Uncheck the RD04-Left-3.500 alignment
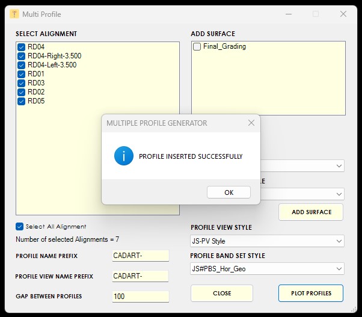 point(21,65)
